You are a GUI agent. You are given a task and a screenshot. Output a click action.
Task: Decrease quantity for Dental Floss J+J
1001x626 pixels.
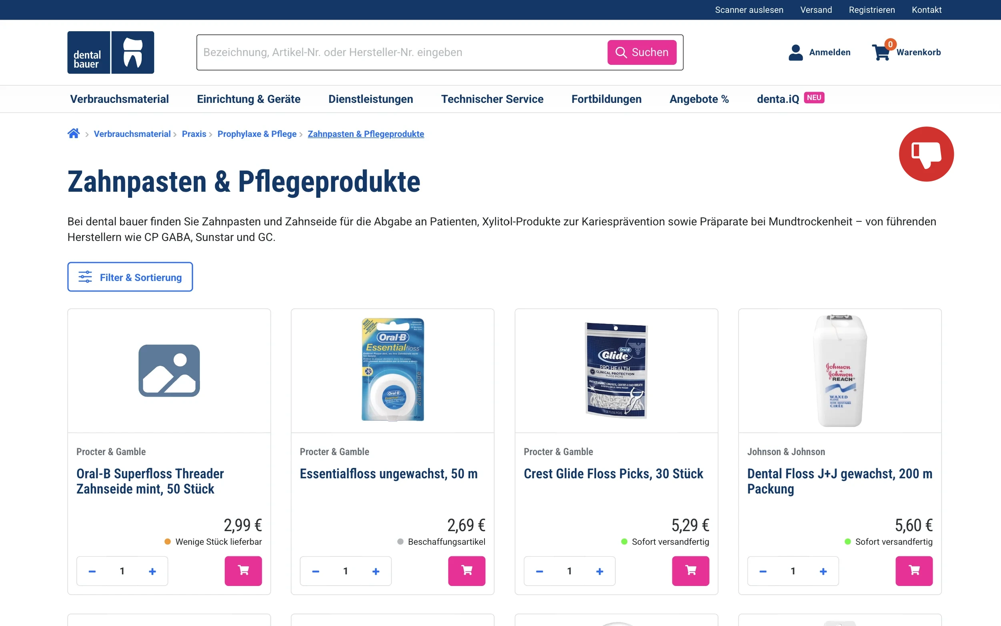[x=763, y=571]
